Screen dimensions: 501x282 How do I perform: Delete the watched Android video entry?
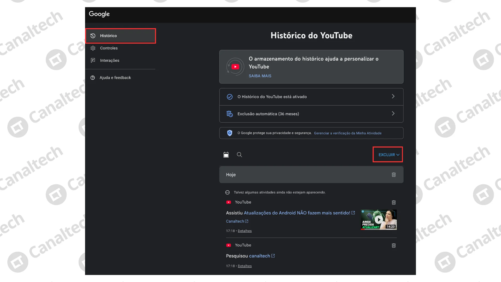(393, 202)
